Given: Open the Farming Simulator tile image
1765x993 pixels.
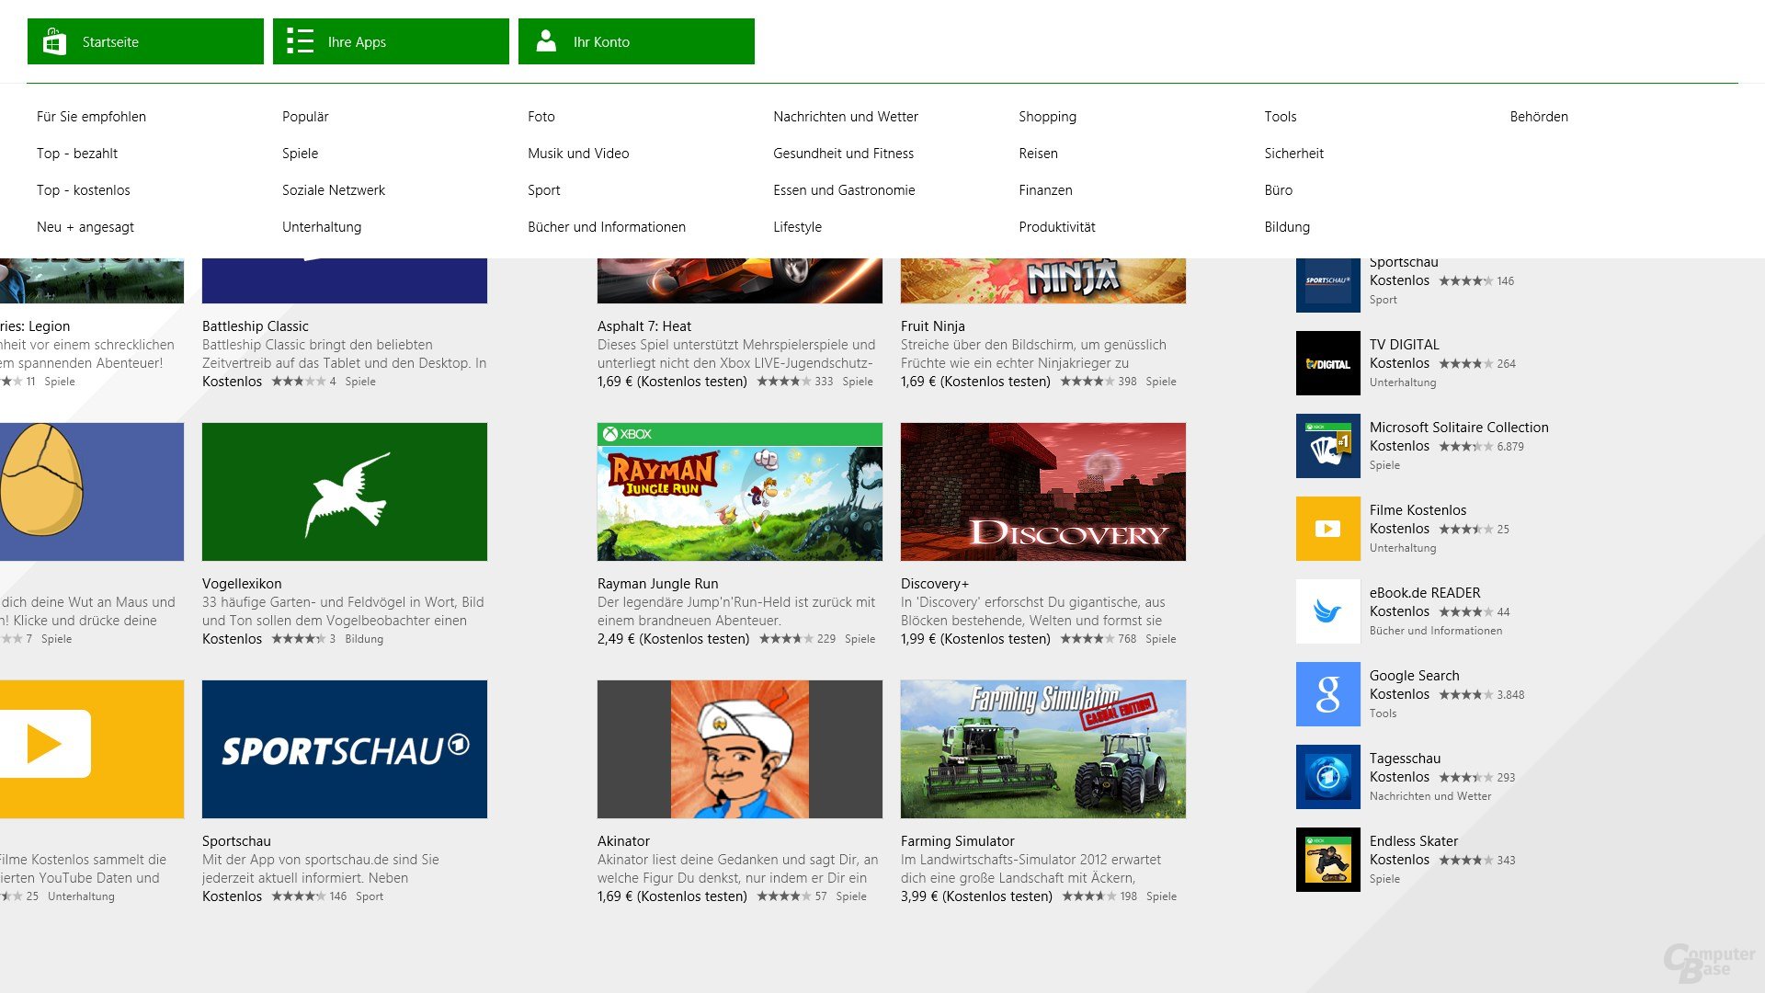Looking at the screenshot, I should (x=1043, y=749).
